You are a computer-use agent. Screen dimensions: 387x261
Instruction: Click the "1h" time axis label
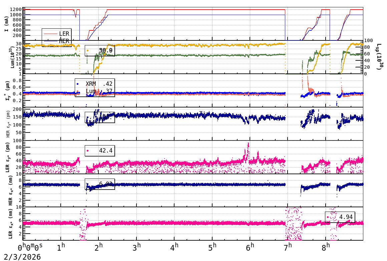(x=61, y=247)
